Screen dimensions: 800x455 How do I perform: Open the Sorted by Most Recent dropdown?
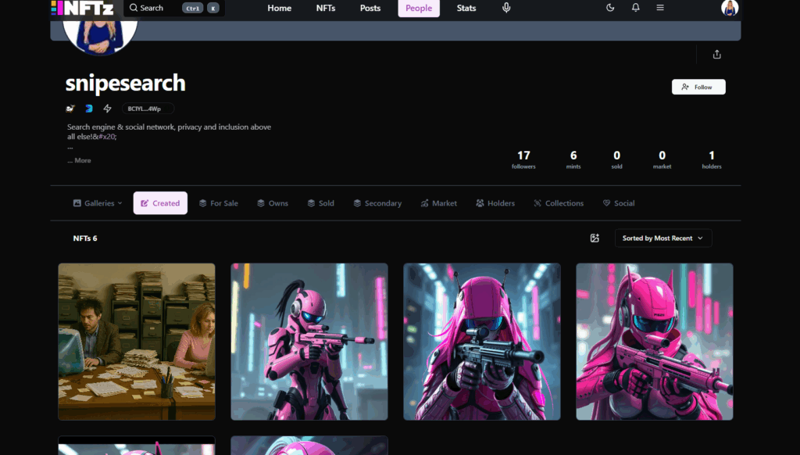click(x=662, y=238)
